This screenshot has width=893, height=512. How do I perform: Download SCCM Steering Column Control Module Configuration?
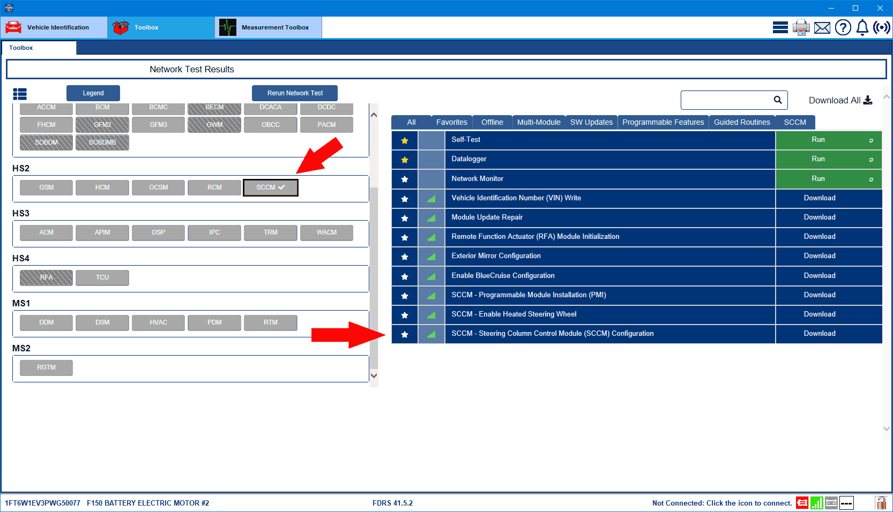pos(828,334)
